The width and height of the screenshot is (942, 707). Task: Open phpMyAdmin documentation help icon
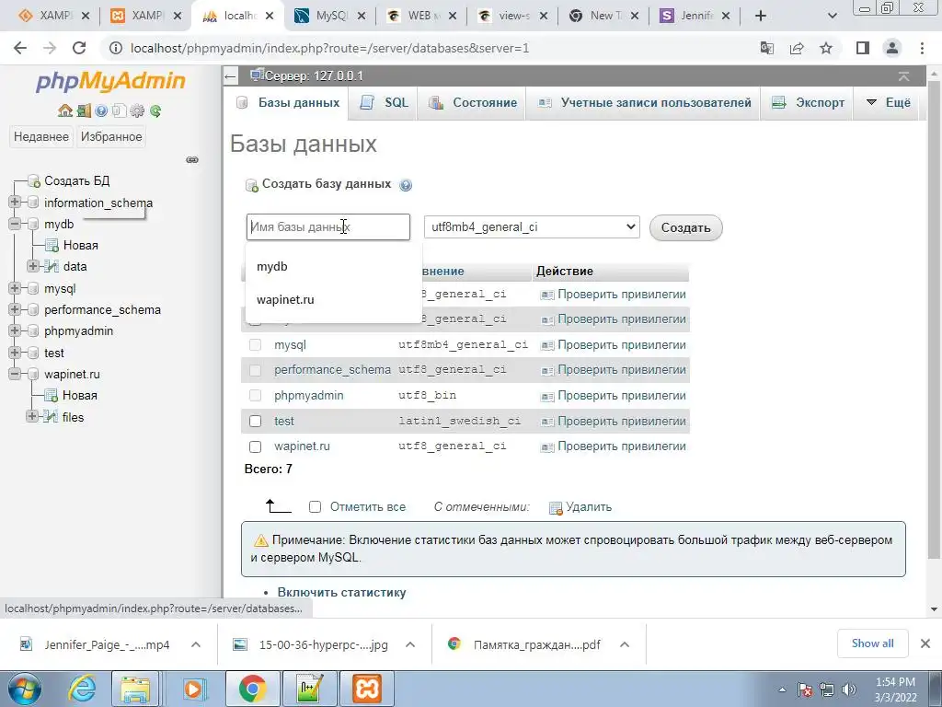tap(101, 110)
